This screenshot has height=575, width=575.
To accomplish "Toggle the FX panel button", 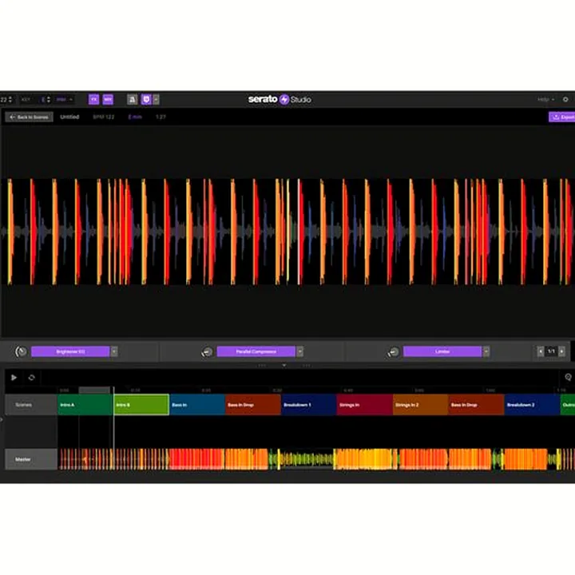I will (x=93, y=99).
